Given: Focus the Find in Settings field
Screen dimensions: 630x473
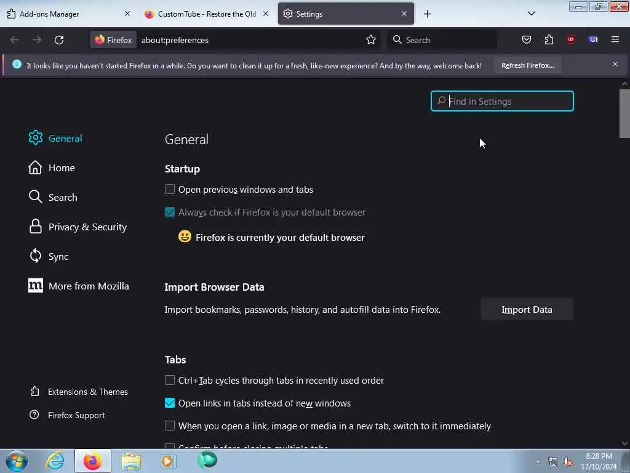Looking at the screenshot, I should point(502,101).
